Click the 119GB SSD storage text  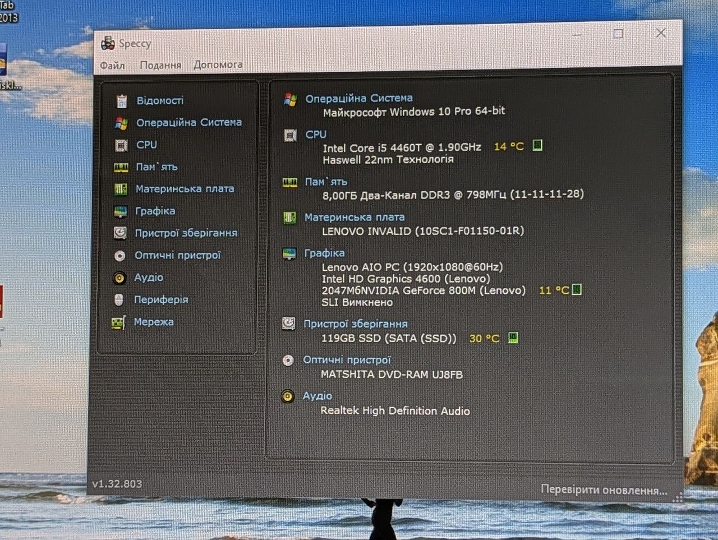point(389,338)
